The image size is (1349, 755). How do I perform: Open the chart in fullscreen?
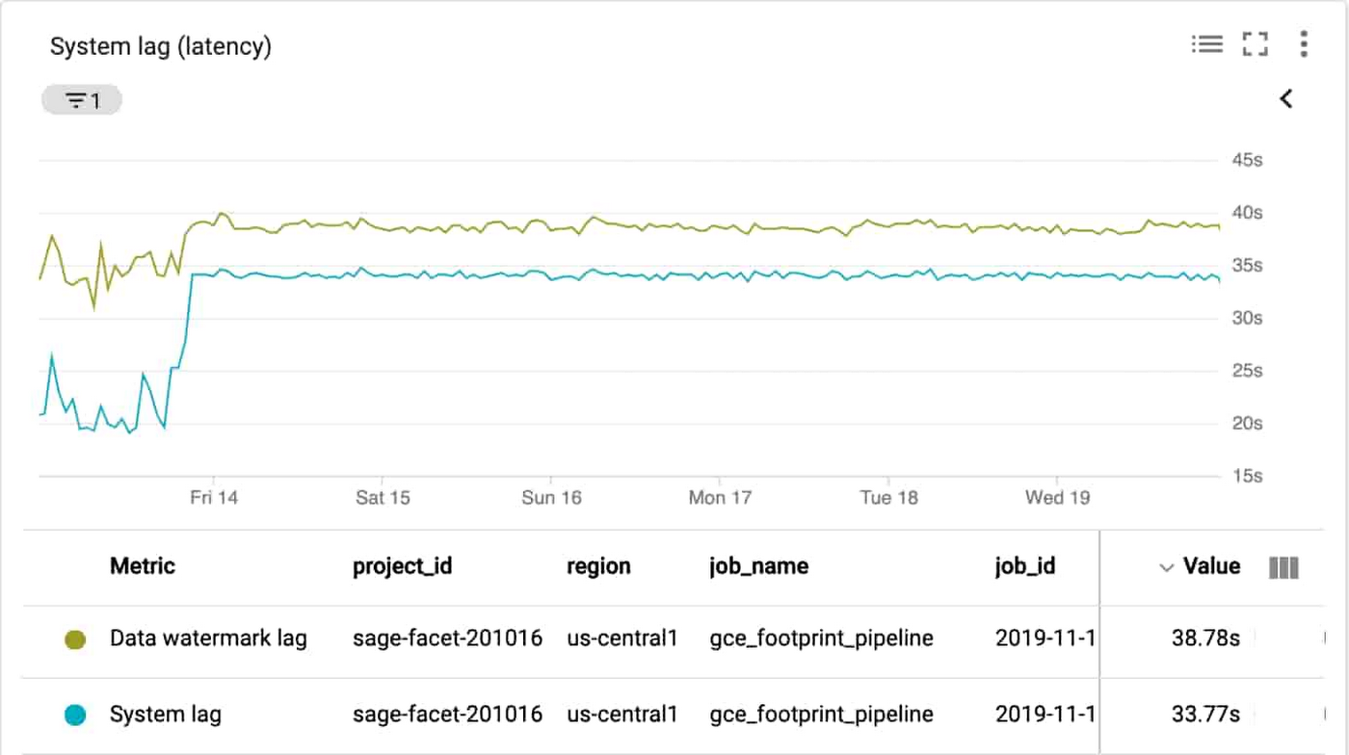click(x=1255, y=44)
